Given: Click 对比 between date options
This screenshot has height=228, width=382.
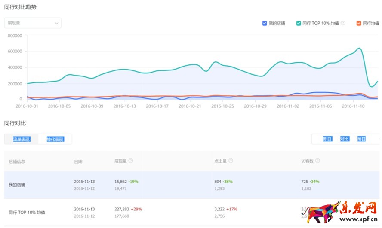Looking at the screenshot, I should point(345,139).
